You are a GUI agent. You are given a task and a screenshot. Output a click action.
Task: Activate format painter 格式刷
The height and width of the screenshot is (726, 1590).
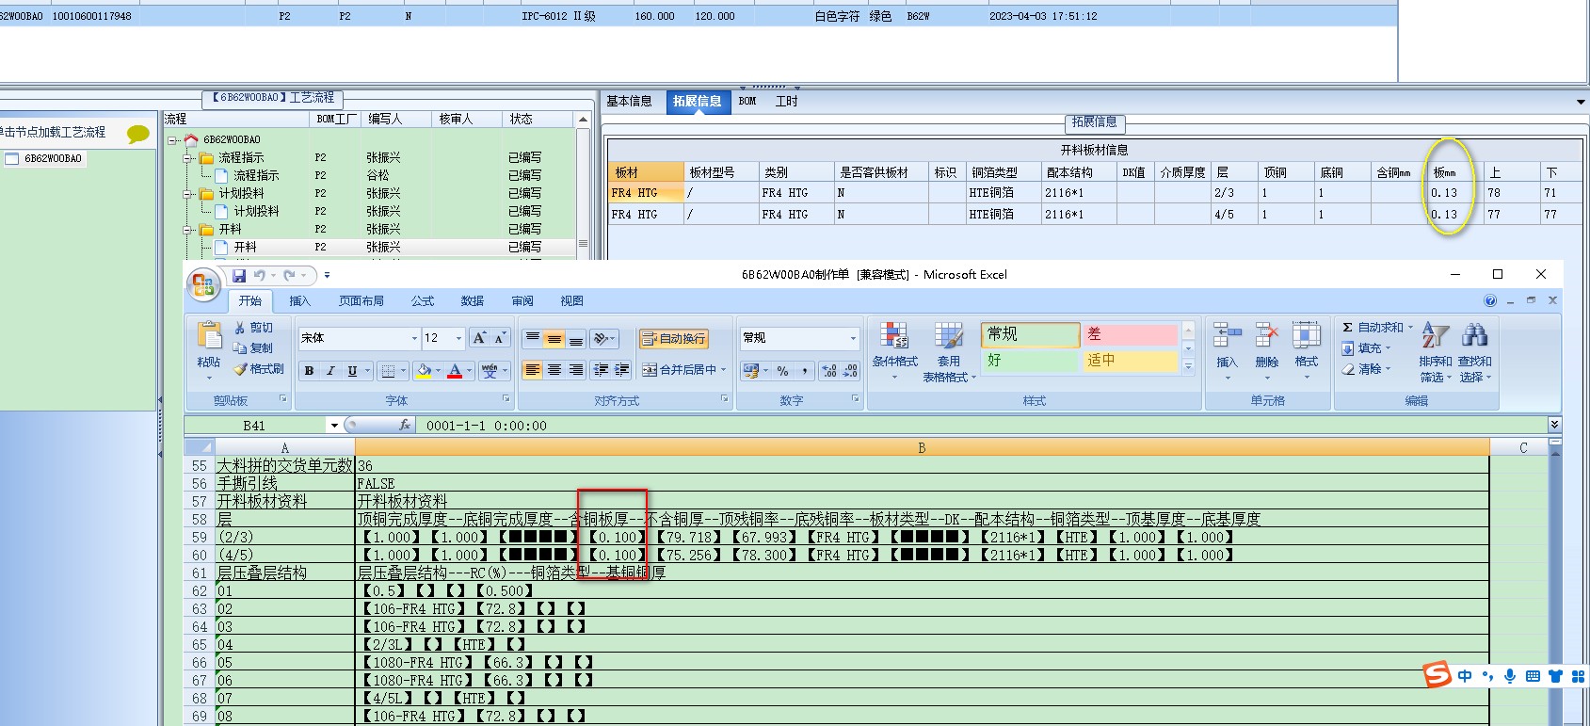click(x=259, y=369)
